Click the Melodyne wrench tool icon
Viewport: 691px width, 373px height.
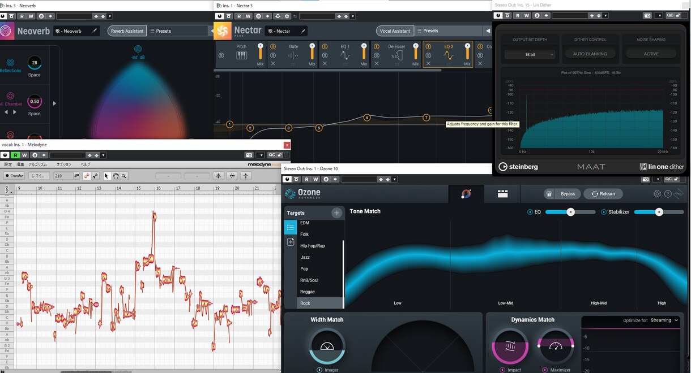coord(95,176)
